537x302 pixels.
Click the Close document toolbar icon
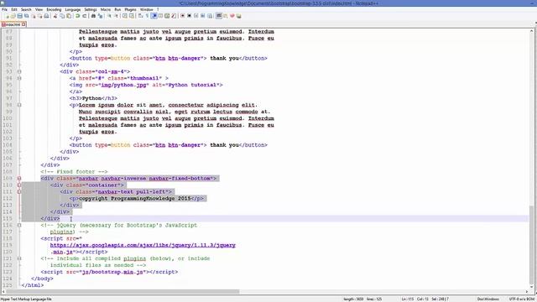[34, 16]
